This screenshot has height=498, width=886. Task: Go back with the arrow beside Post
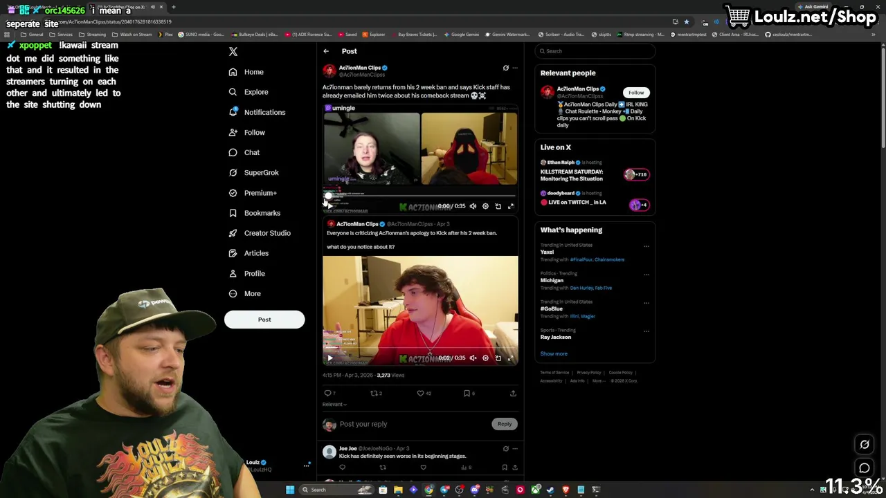coord(326,51)
